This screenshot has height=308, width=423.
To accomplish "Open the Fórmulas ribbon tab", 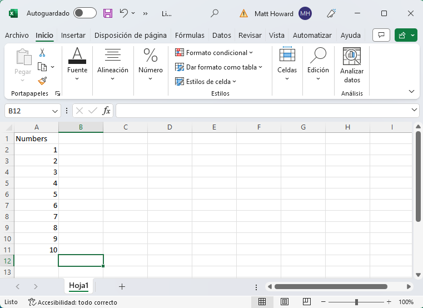I will coord(190,35).
